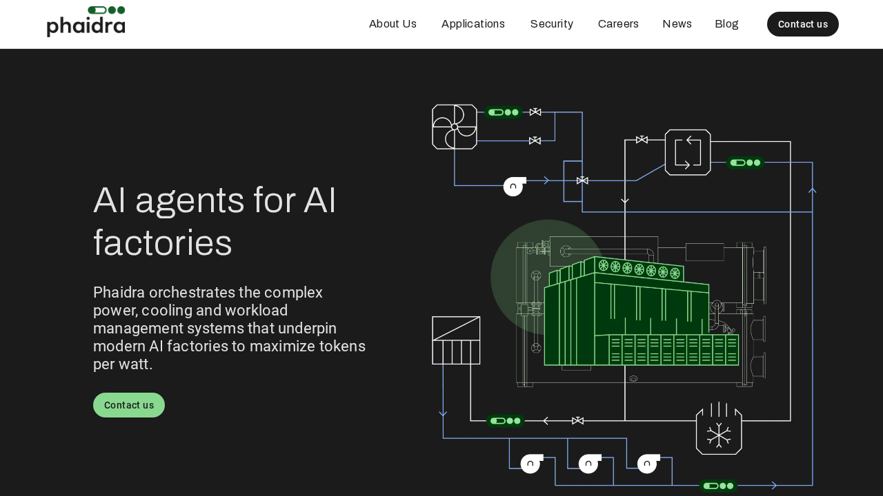
Task: Navigate to the Blog section
Action: click(726, 23)
